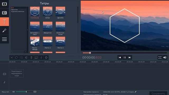The height and width of the screenshot is (95, 169).
Task: Click the trash delete icon
Action: pos(31,58)
